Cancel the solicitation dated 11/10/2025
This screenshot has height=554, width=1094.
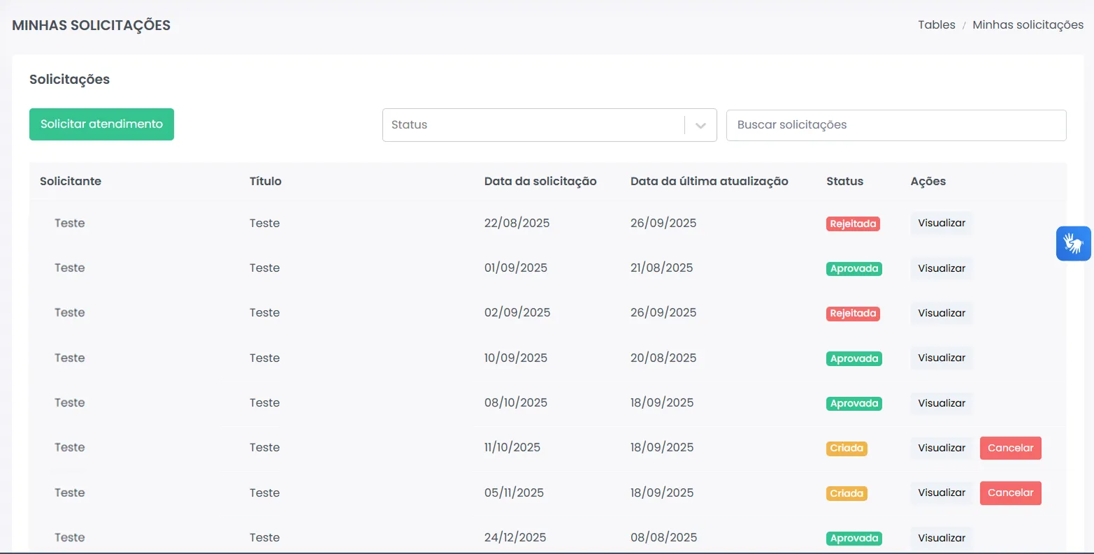point(1010,448)
